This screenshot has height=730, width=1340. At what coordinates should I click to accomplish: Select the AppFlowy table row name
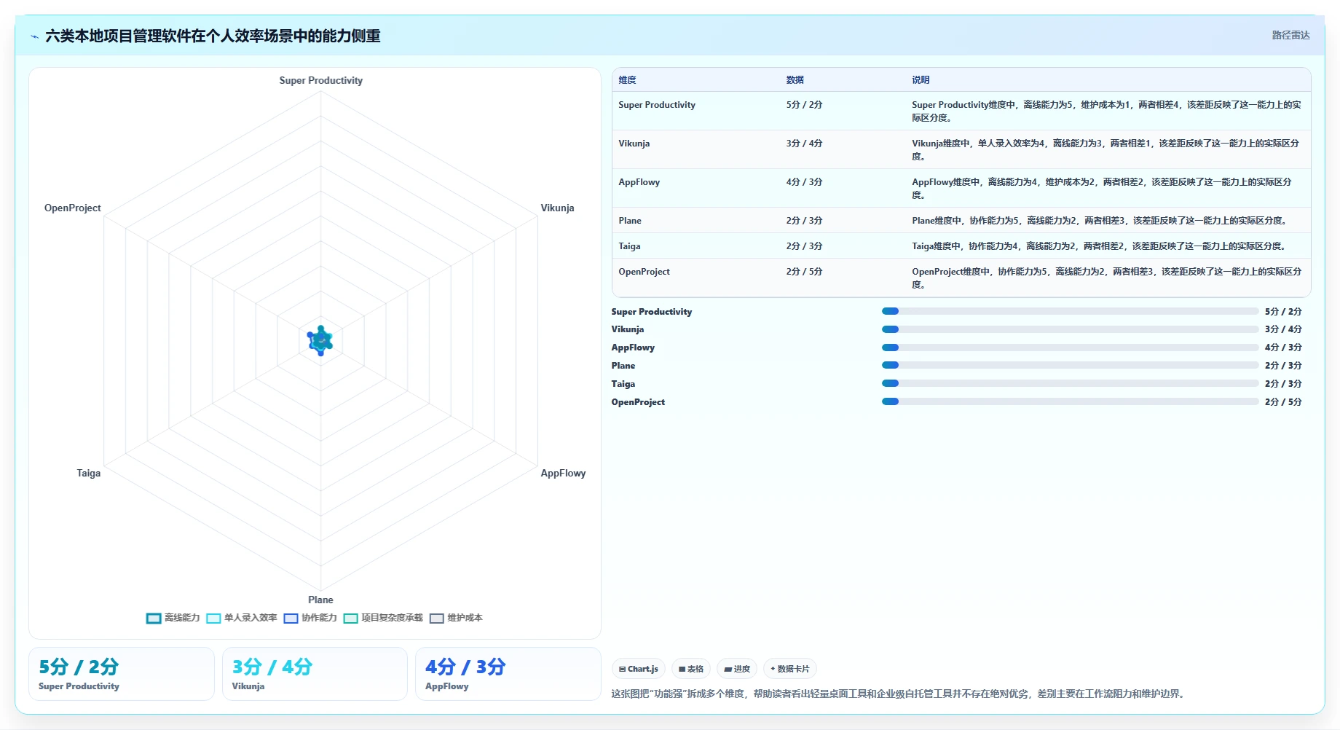point(639,182)
